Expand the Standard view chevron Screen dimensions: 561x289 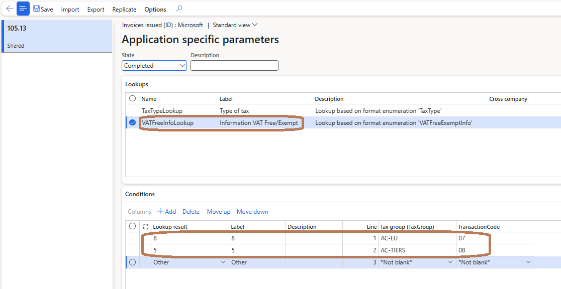(254, 25)
